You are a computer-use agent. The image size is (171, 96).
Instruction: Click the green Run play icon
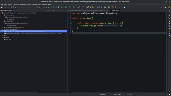[66, 7]
